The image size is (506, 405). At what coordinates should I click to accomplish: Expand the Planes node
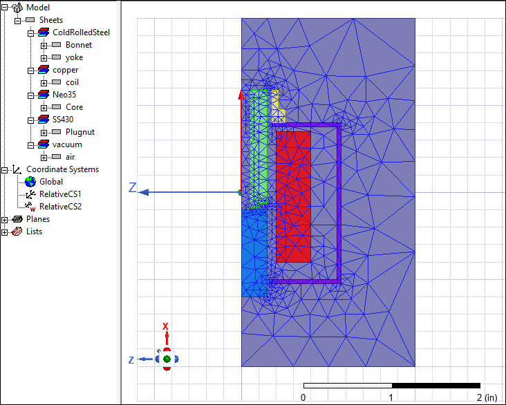tap(5, 220)
